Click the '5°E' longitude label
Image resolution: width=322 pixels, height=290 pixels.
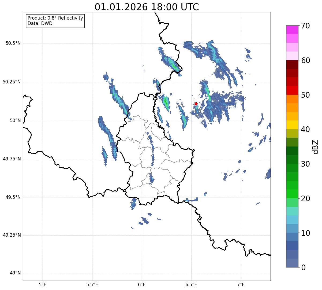[43, 285]
